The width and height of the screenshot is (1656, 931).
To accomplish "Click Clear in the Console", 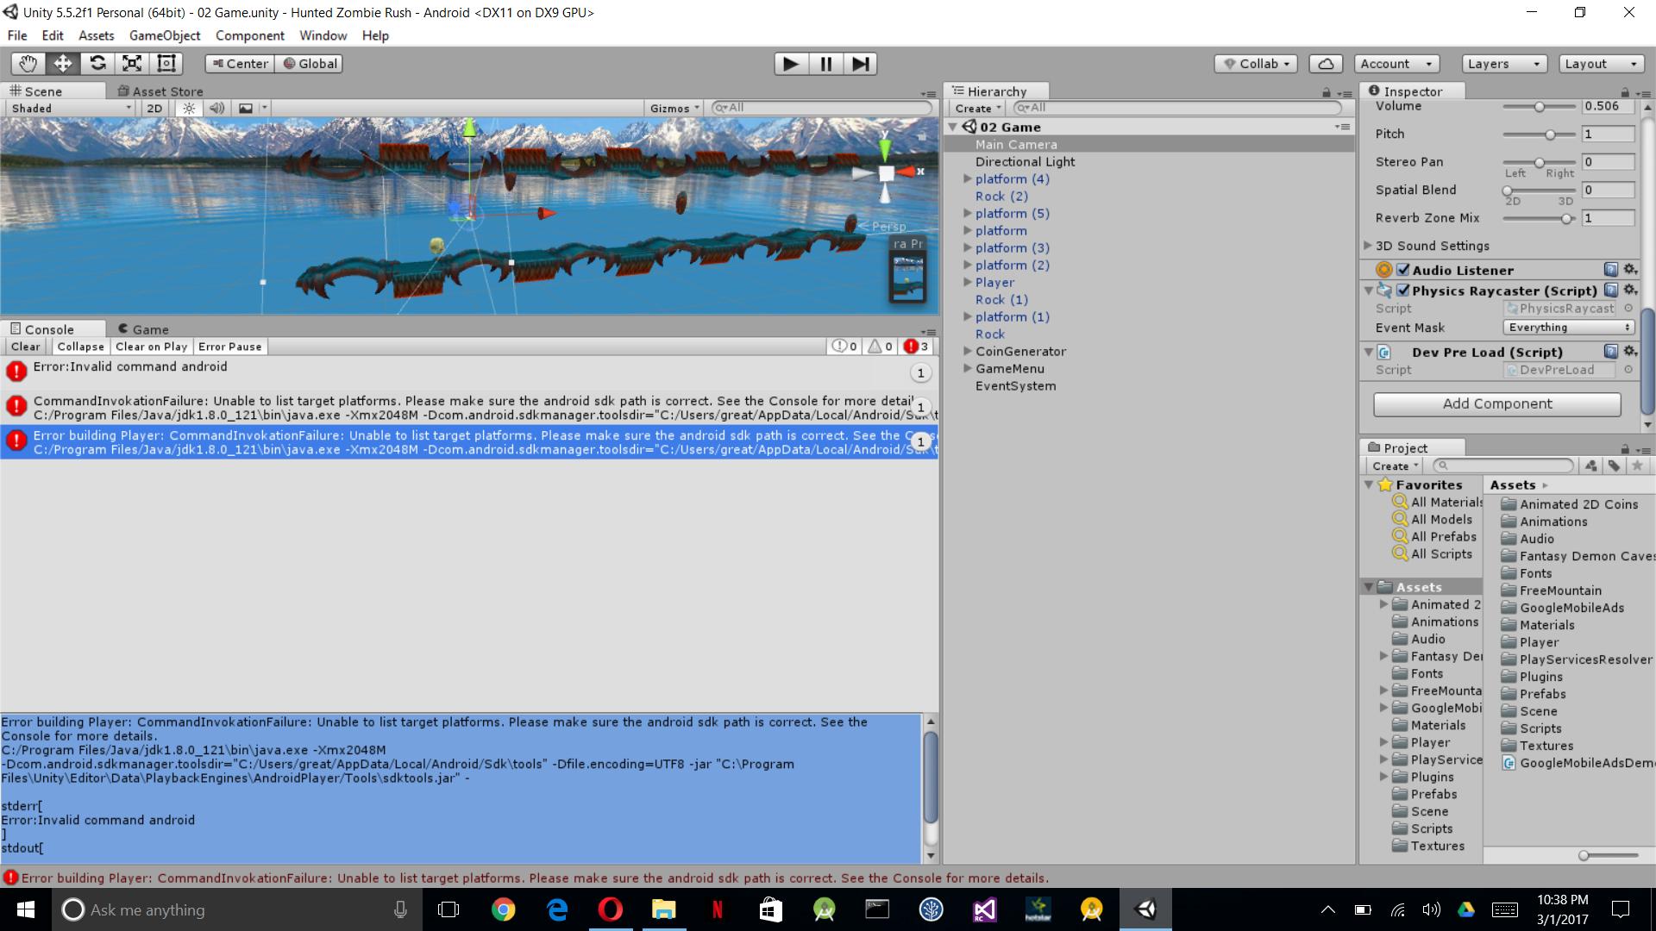I will (25, 347).
